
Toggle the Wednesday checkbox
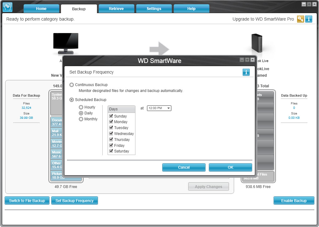(111, 133)
